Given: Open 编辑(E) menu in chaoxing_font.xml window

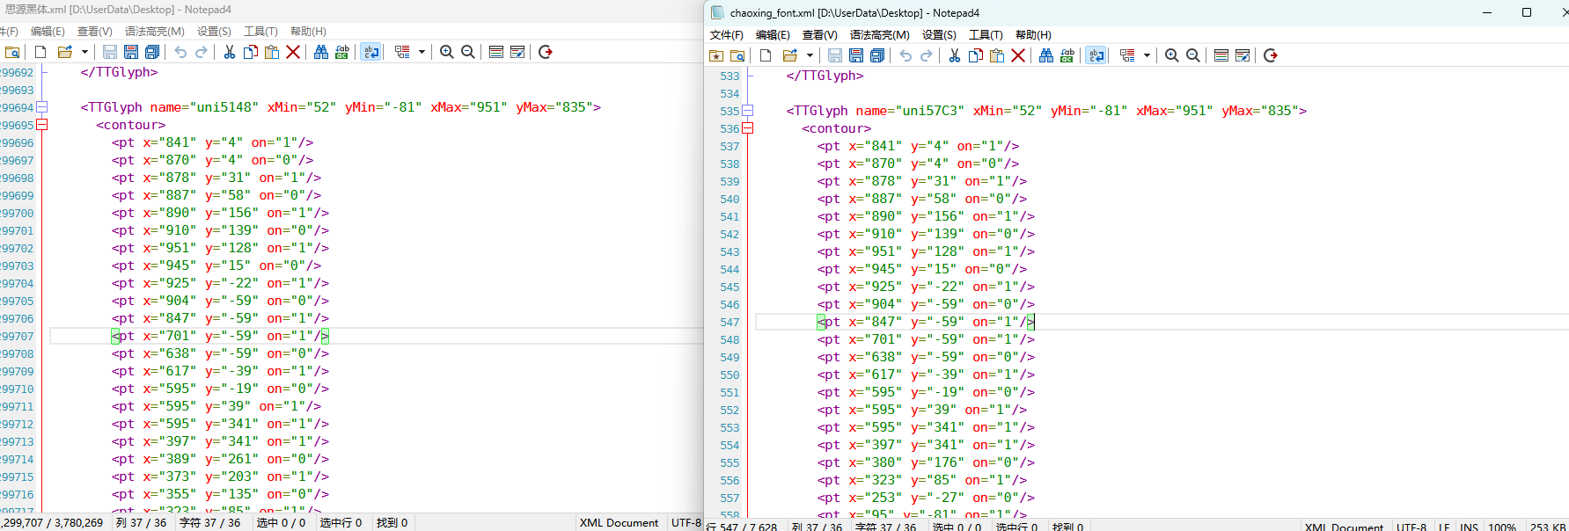Looking at the screenshot, I should click(x=773, y=35).
